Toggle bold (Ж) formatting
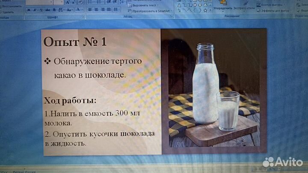This screenshot has width=308, height=173. tap(29, 10)
